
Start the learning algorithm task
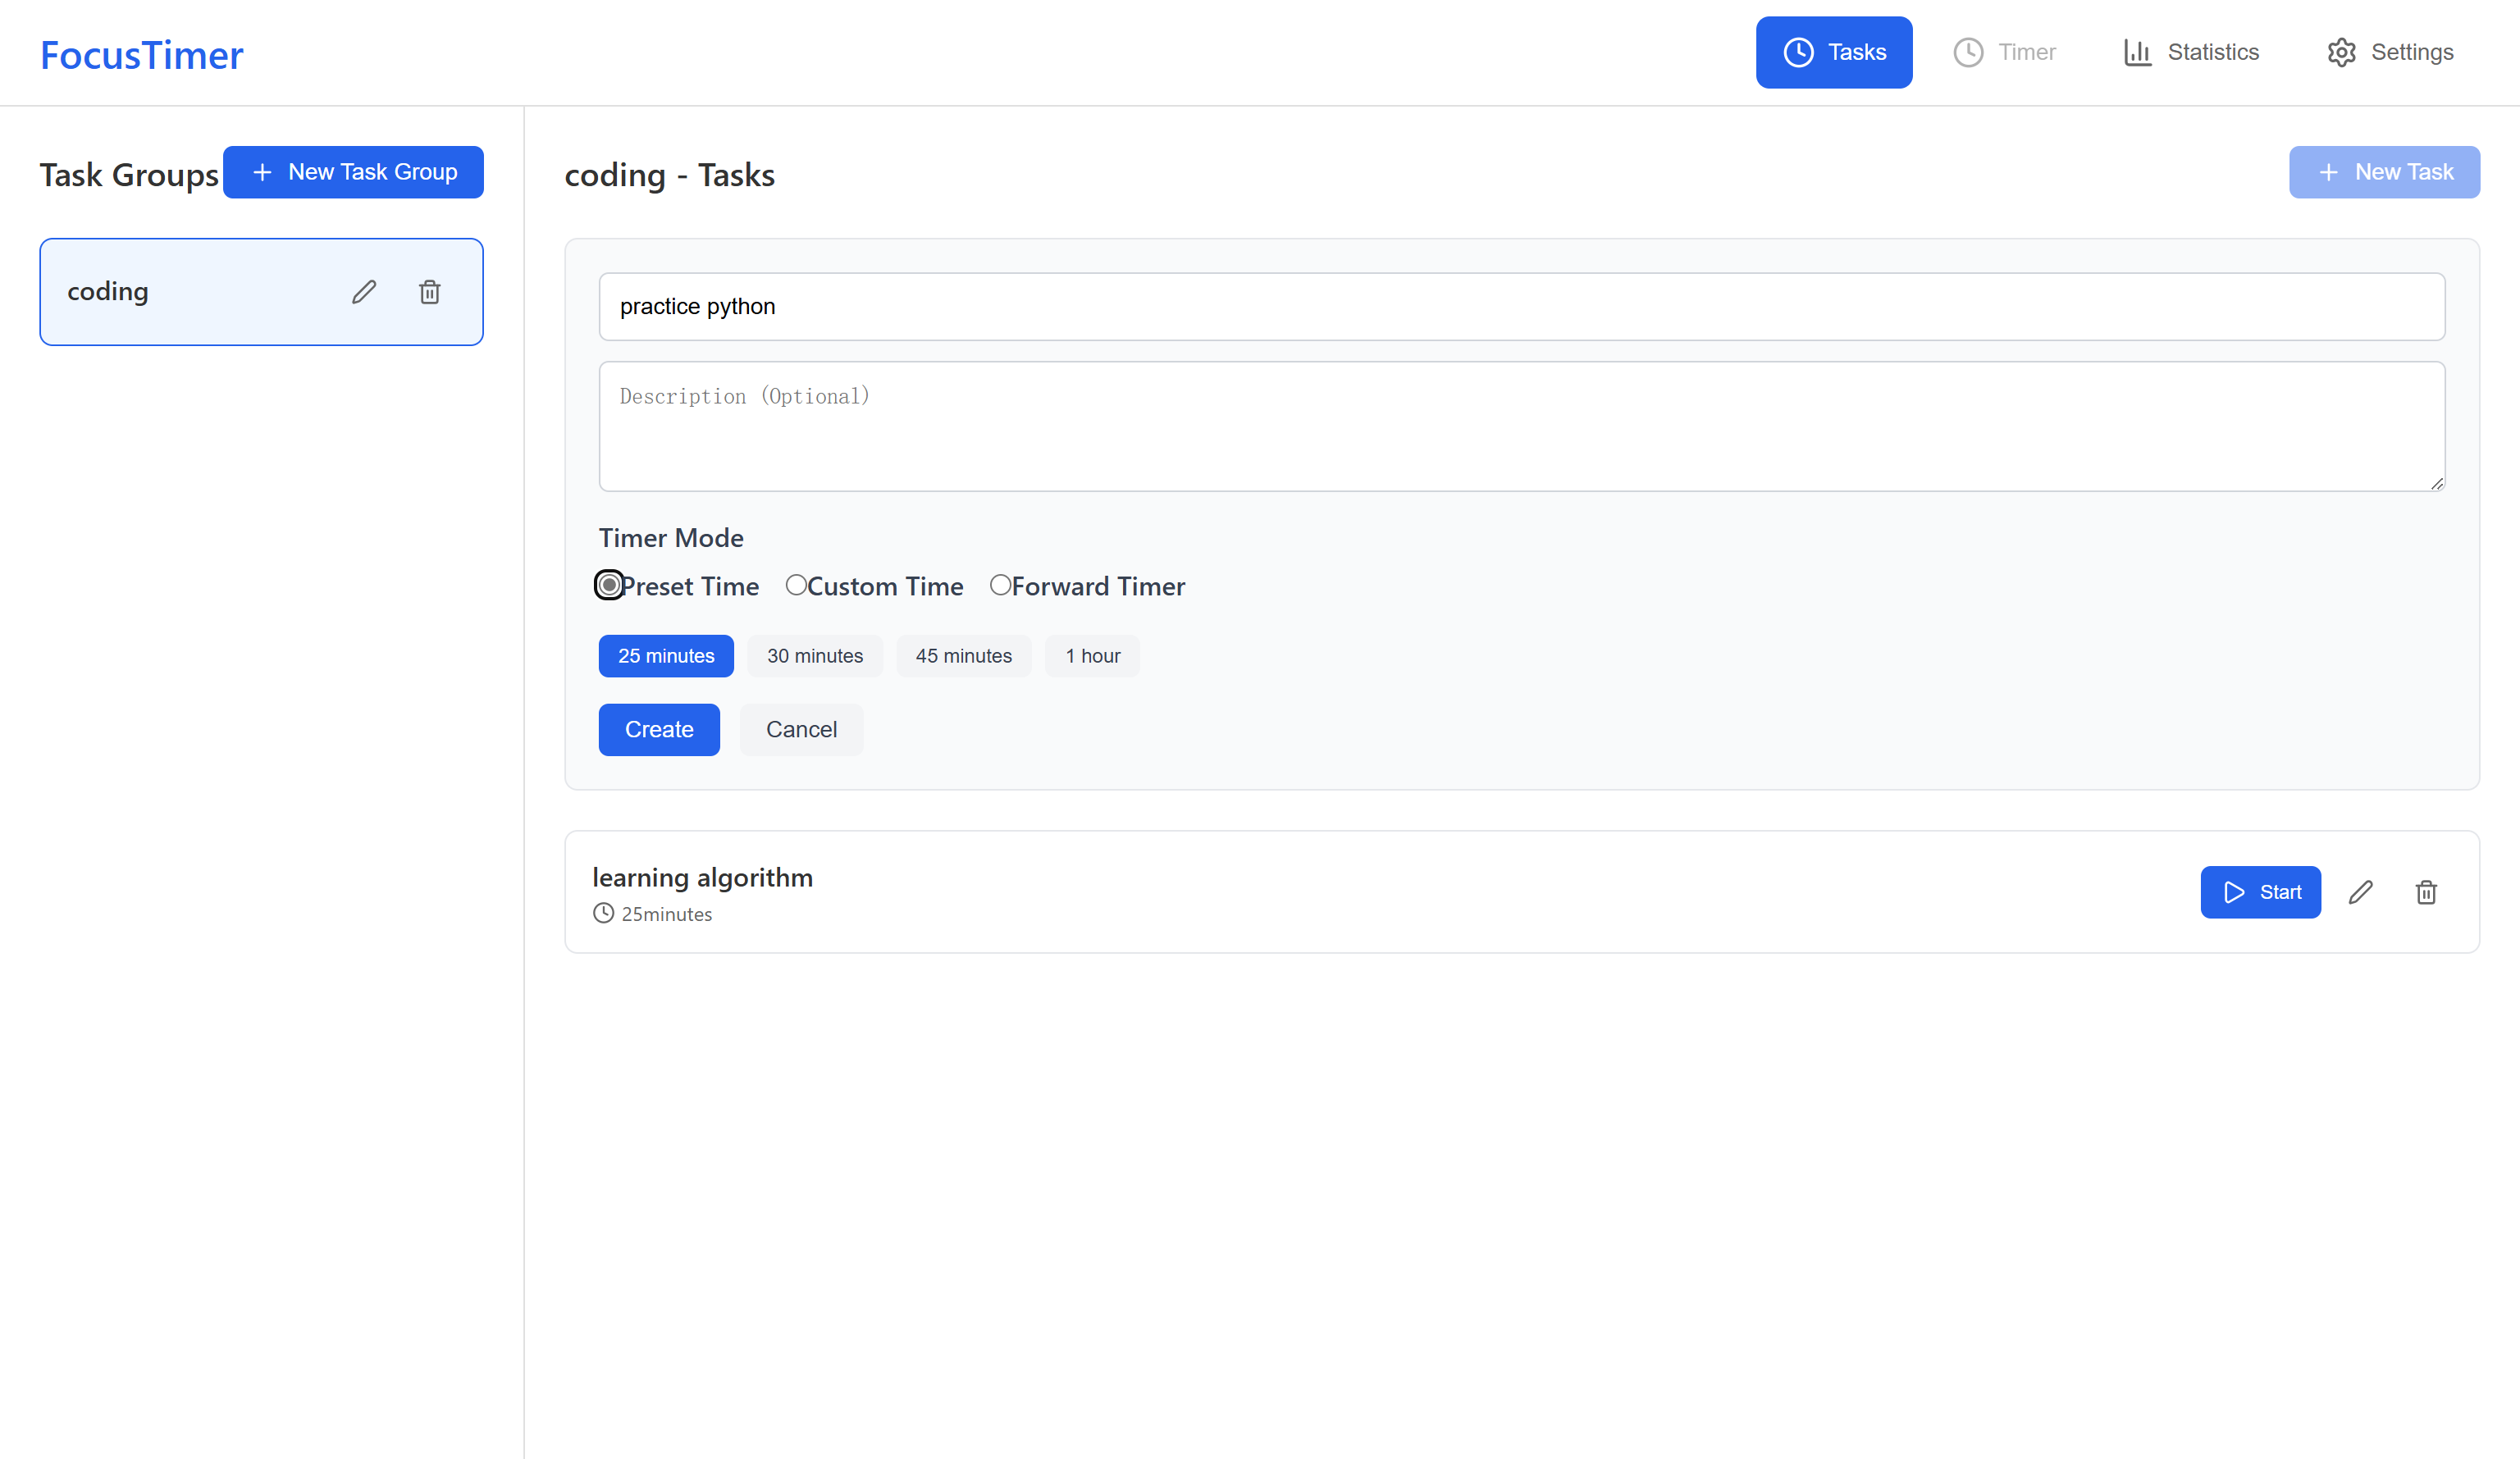(x=2260, y=892)
